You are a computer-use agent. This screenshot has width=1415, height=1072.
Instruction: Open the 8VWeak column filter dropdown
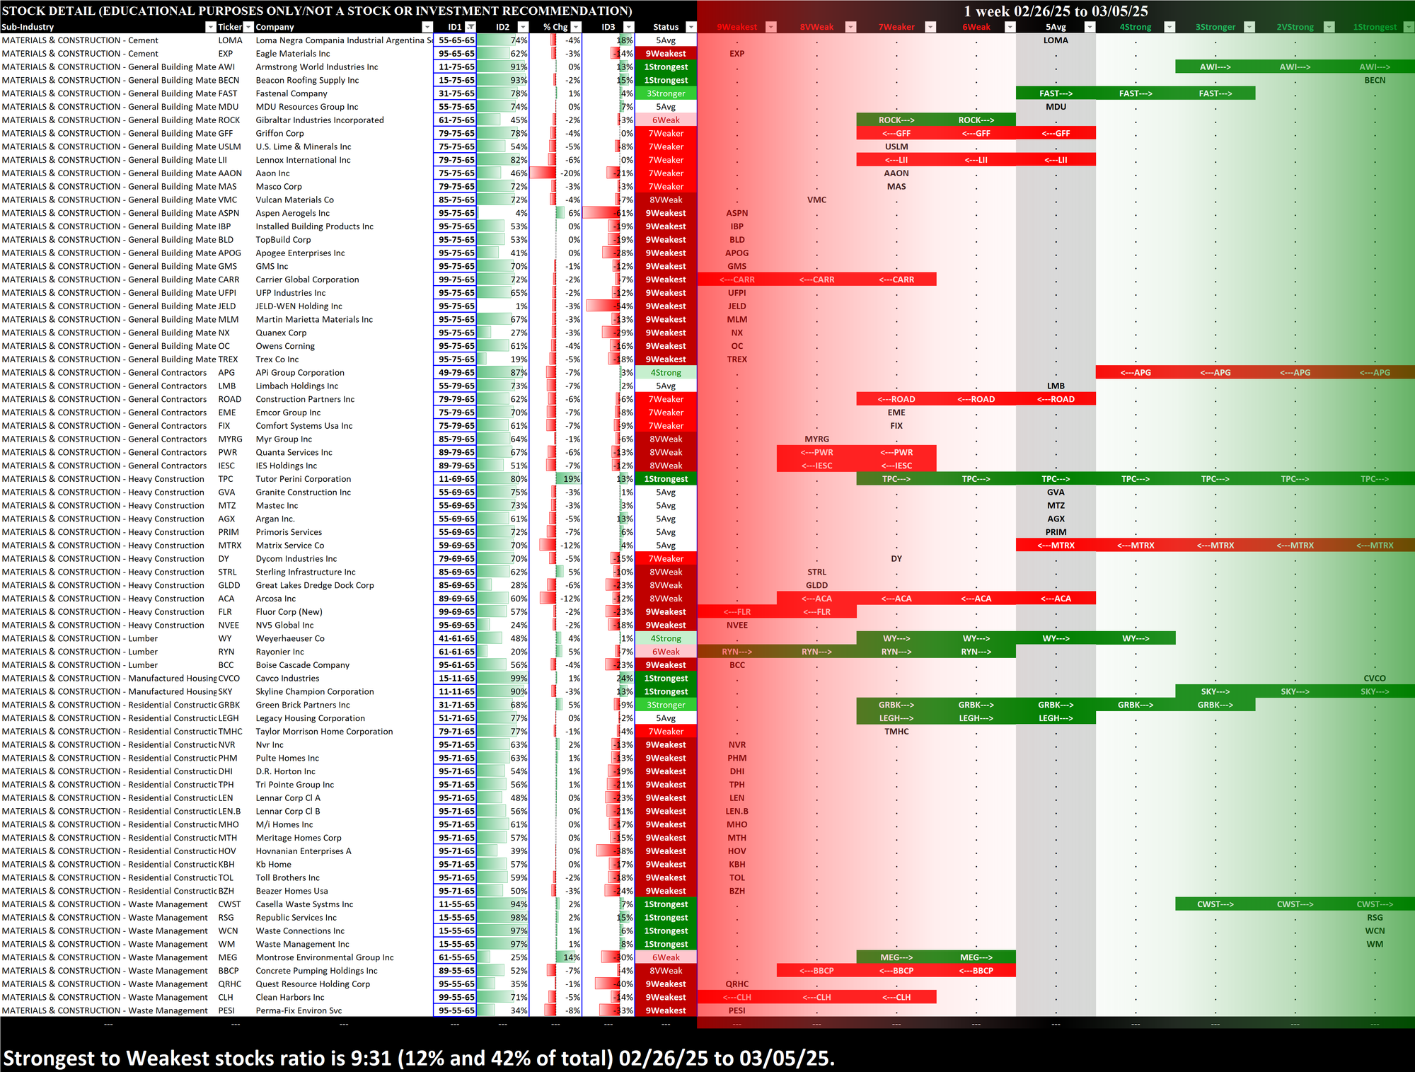(851, 27)
